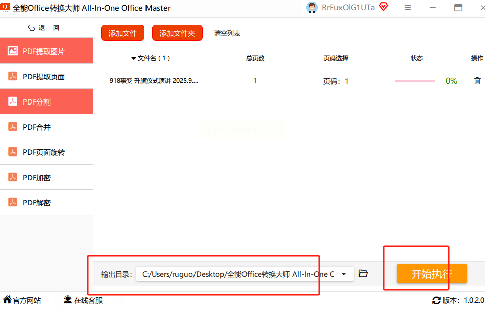Open the 官方网站 link
The width and height of the screenshot is (485, 311).
pos(22,300)
